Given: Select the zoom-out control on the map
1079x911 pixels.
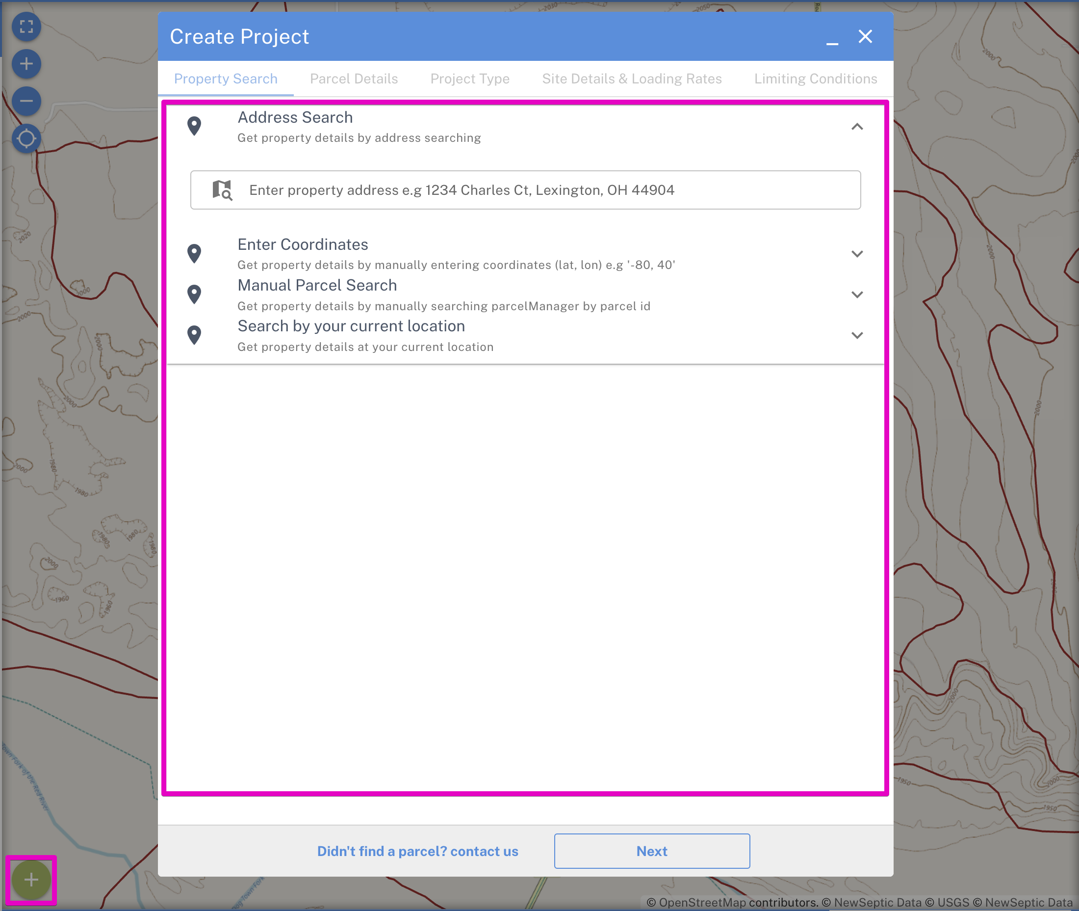Looking at the screenshot, I should tap(26, 101).
